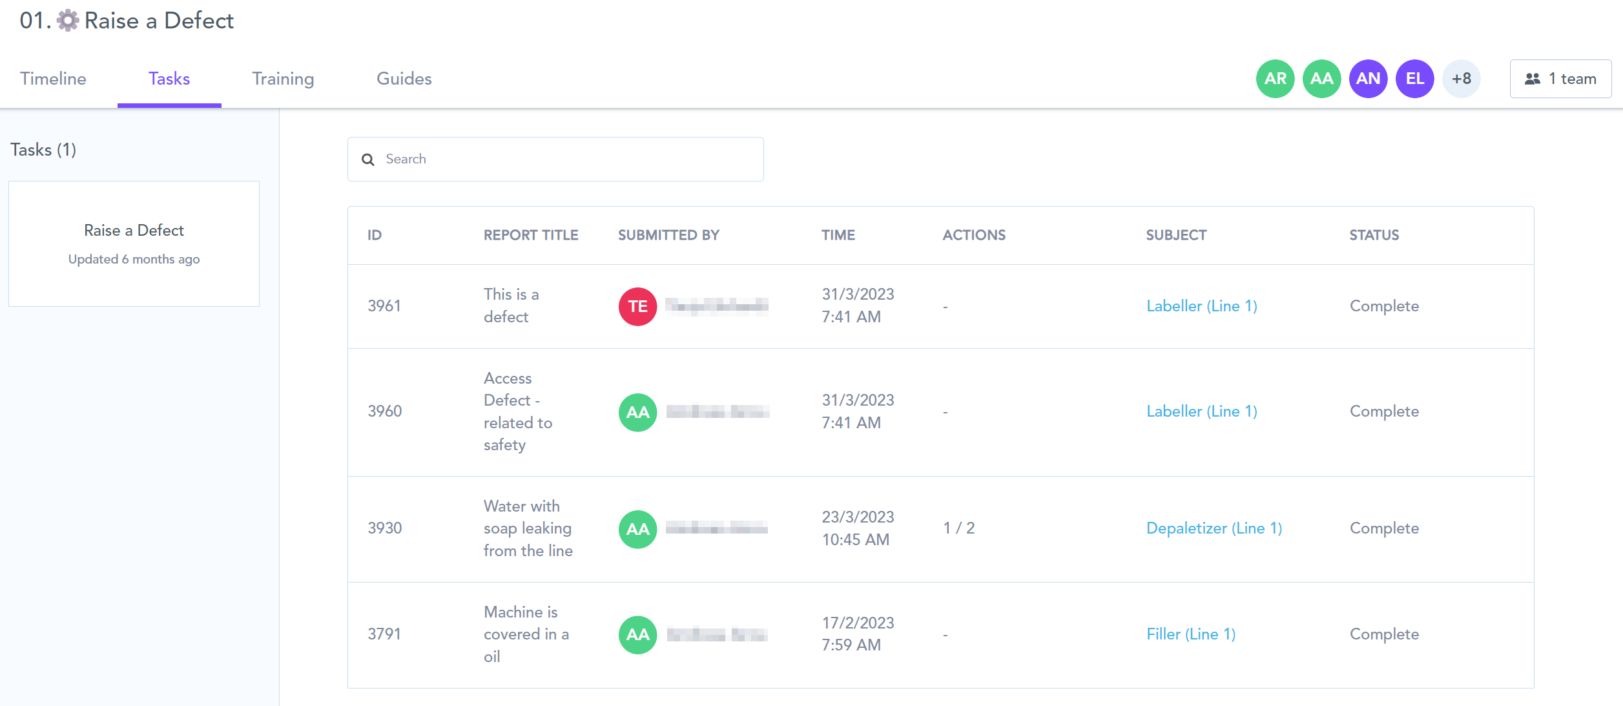Open the Depaletizer (Line 1) link
The height and width of the screenshot is (706, 1623).
coord(1213,528)
